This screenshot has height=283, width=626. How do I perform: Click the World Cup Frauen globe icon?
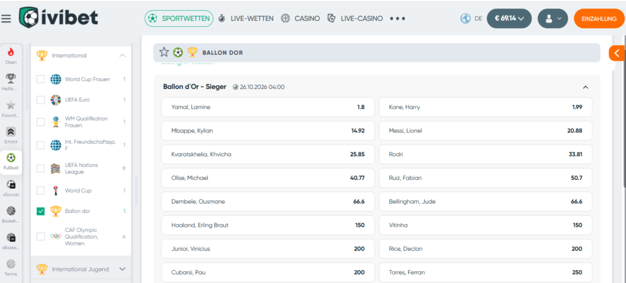point(56,79)
